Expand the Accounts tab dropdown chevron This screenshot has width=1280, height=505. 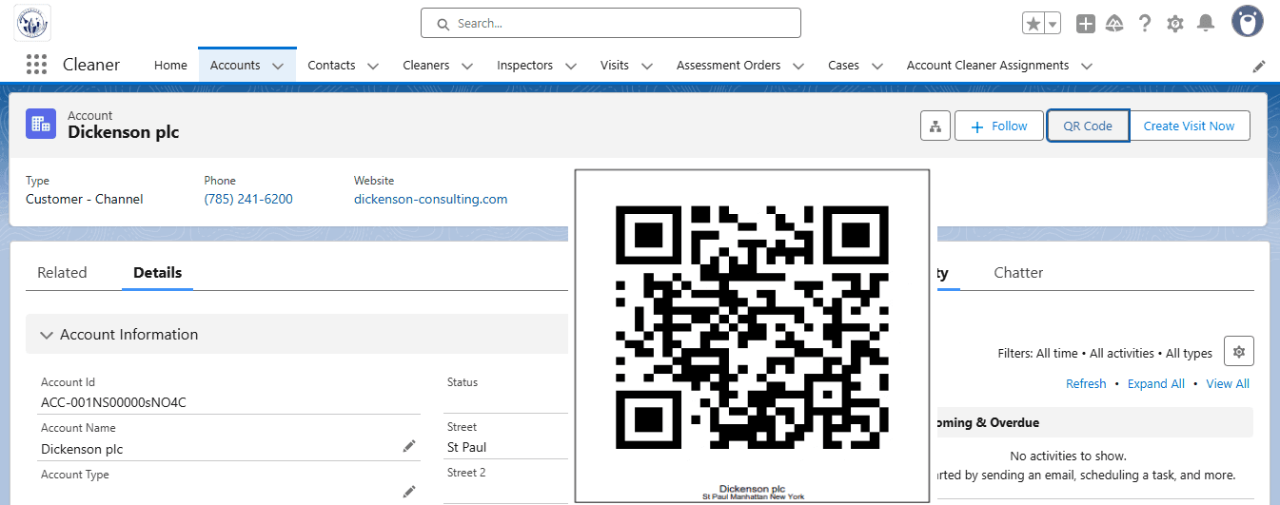(278, 67)
